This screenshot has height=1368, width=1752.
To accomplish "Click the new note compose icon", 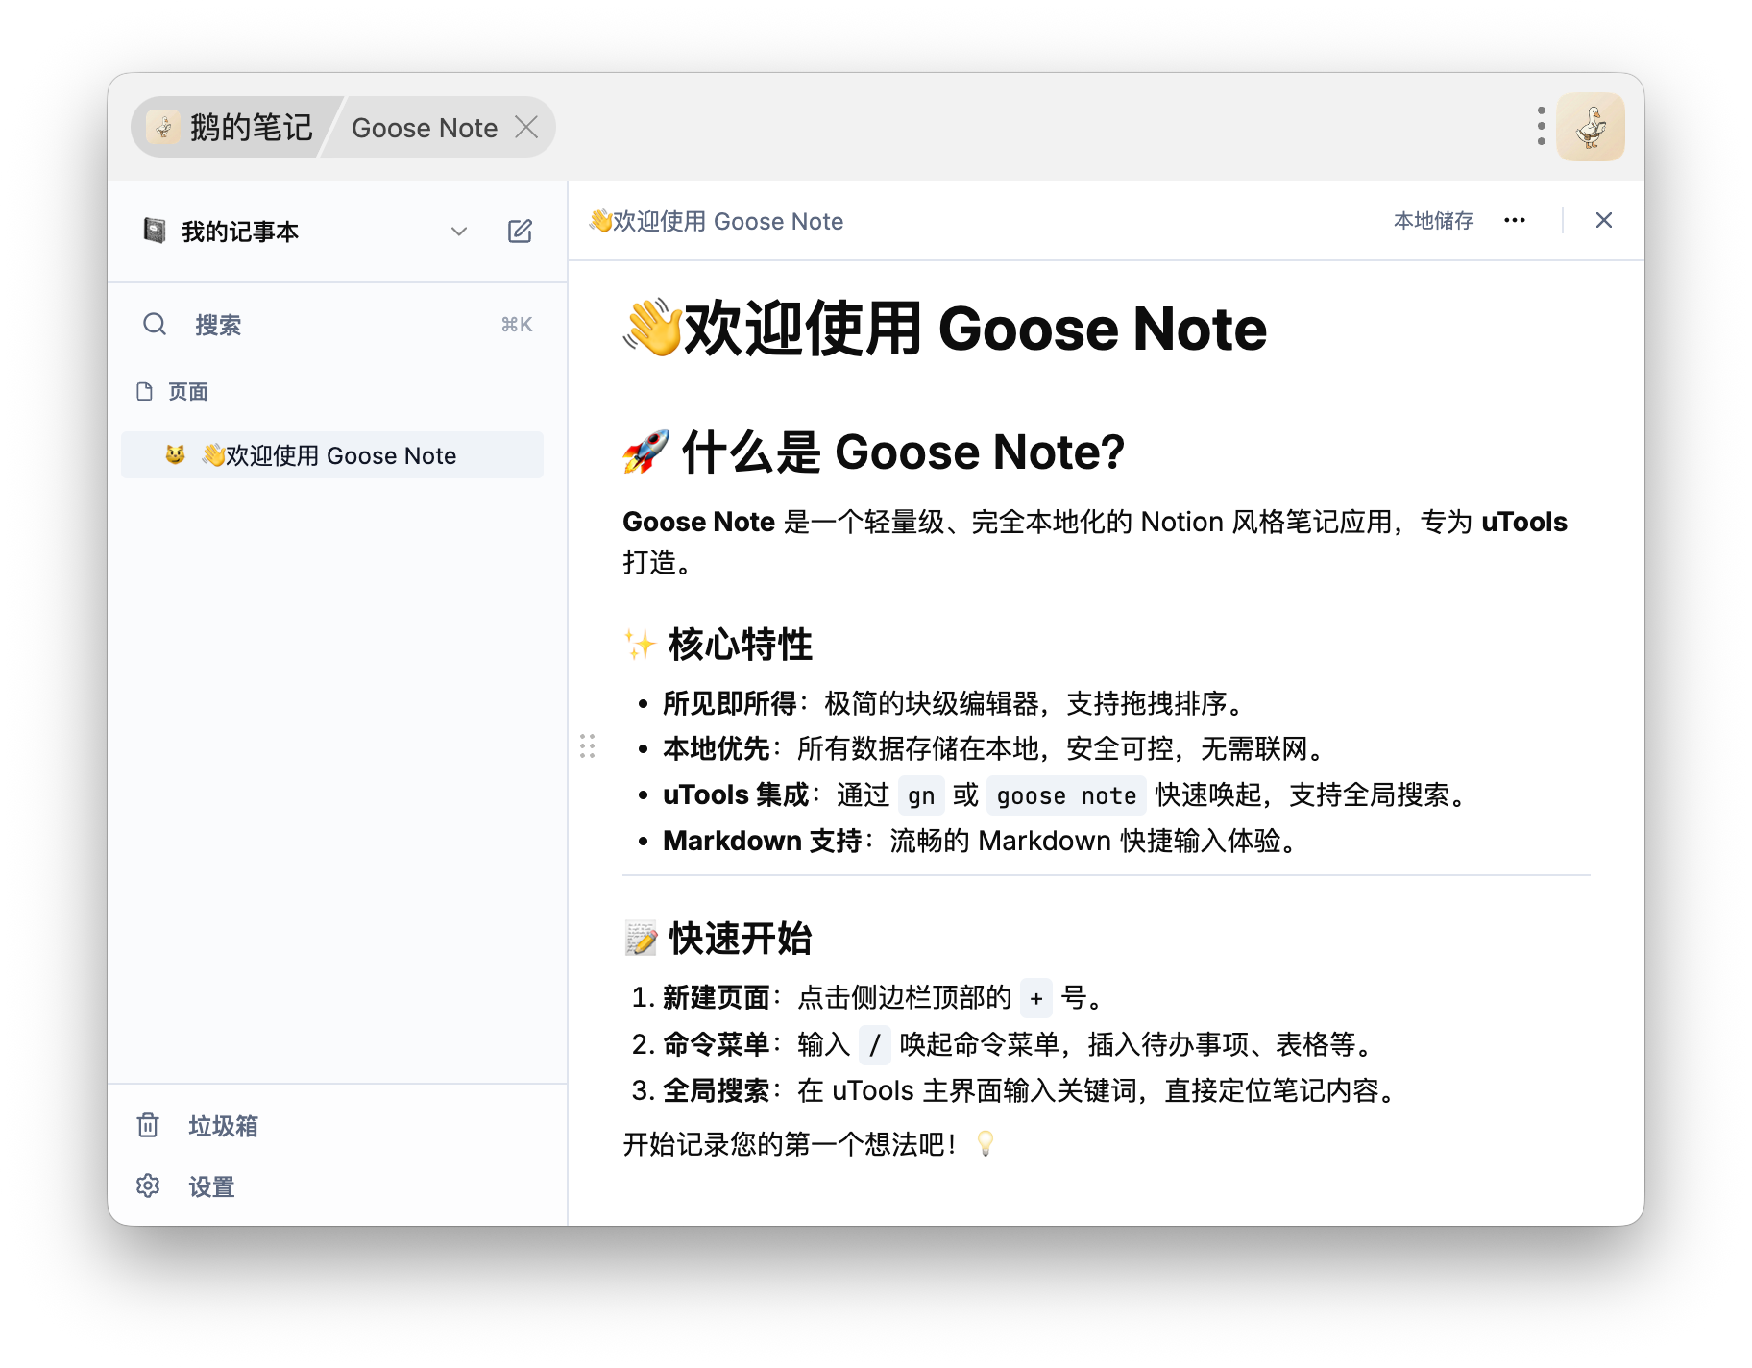I will pyautogui.click(x=520, y=232).
